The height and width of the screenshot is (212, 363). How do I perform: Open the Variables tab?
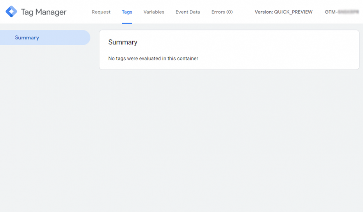(x=154, y=12)
